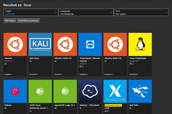
Task: Expand the Odjeli dropdown
Action: pyautogui.click(x=31, y=12)
